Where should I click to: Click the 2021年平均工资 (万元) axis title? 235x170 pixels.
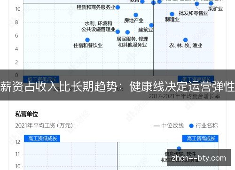(44, 125)
